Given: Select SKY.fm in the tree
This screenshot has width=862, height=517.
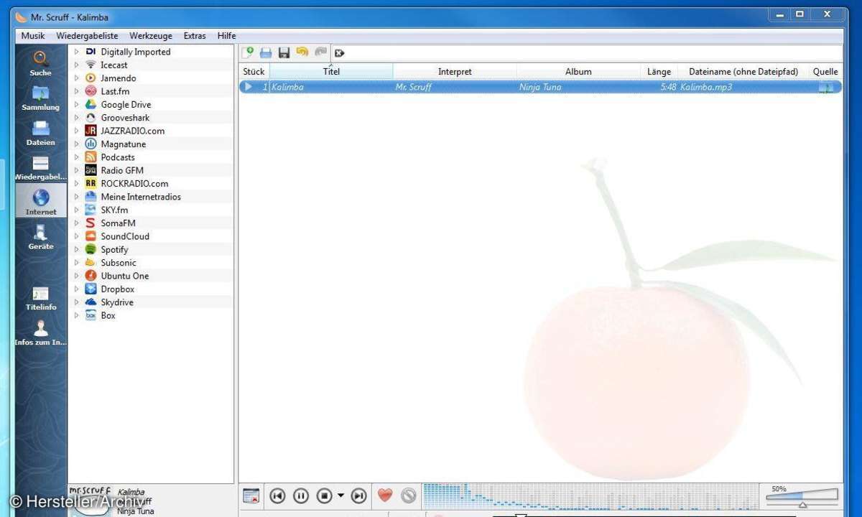Looking at the screenshot, I should click(x=113, y=210).
